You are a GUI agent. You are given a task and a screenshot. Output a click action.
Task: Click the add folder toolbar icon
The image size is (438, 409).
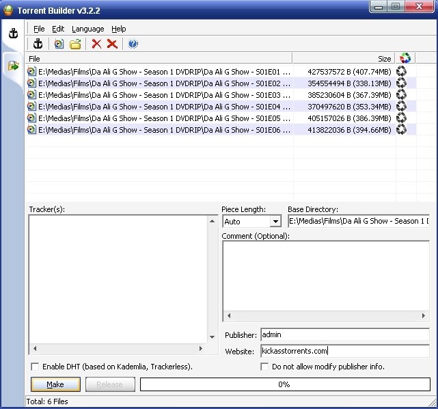75,44
